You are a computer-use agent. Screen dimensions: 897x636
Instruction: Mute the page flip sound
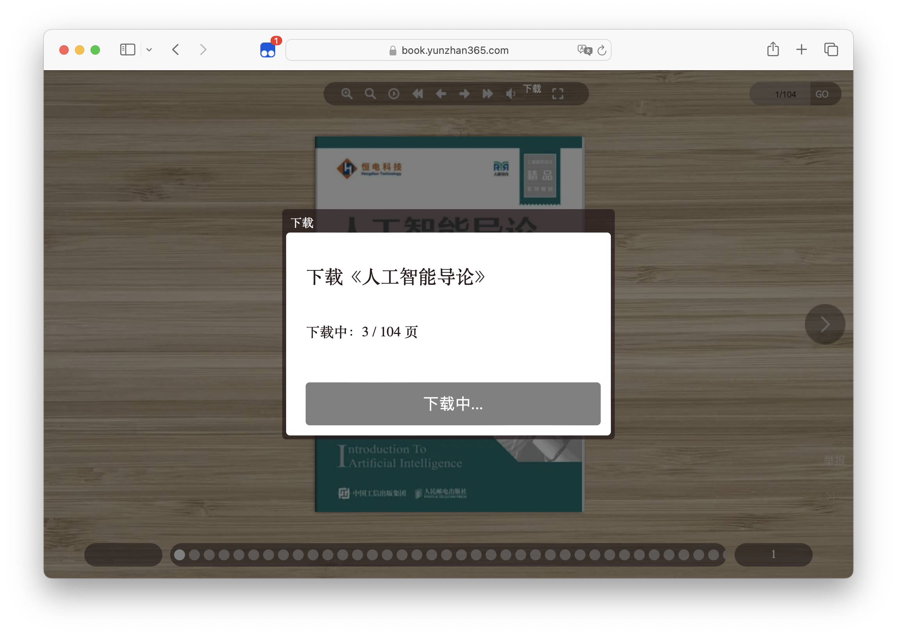click(511, 94)
